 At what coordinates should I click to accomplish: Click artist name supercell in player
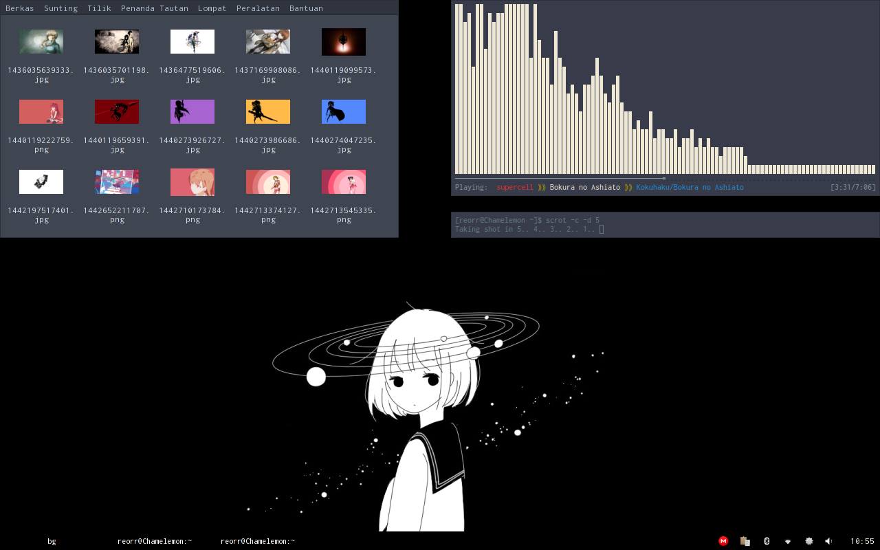(515, 187)
